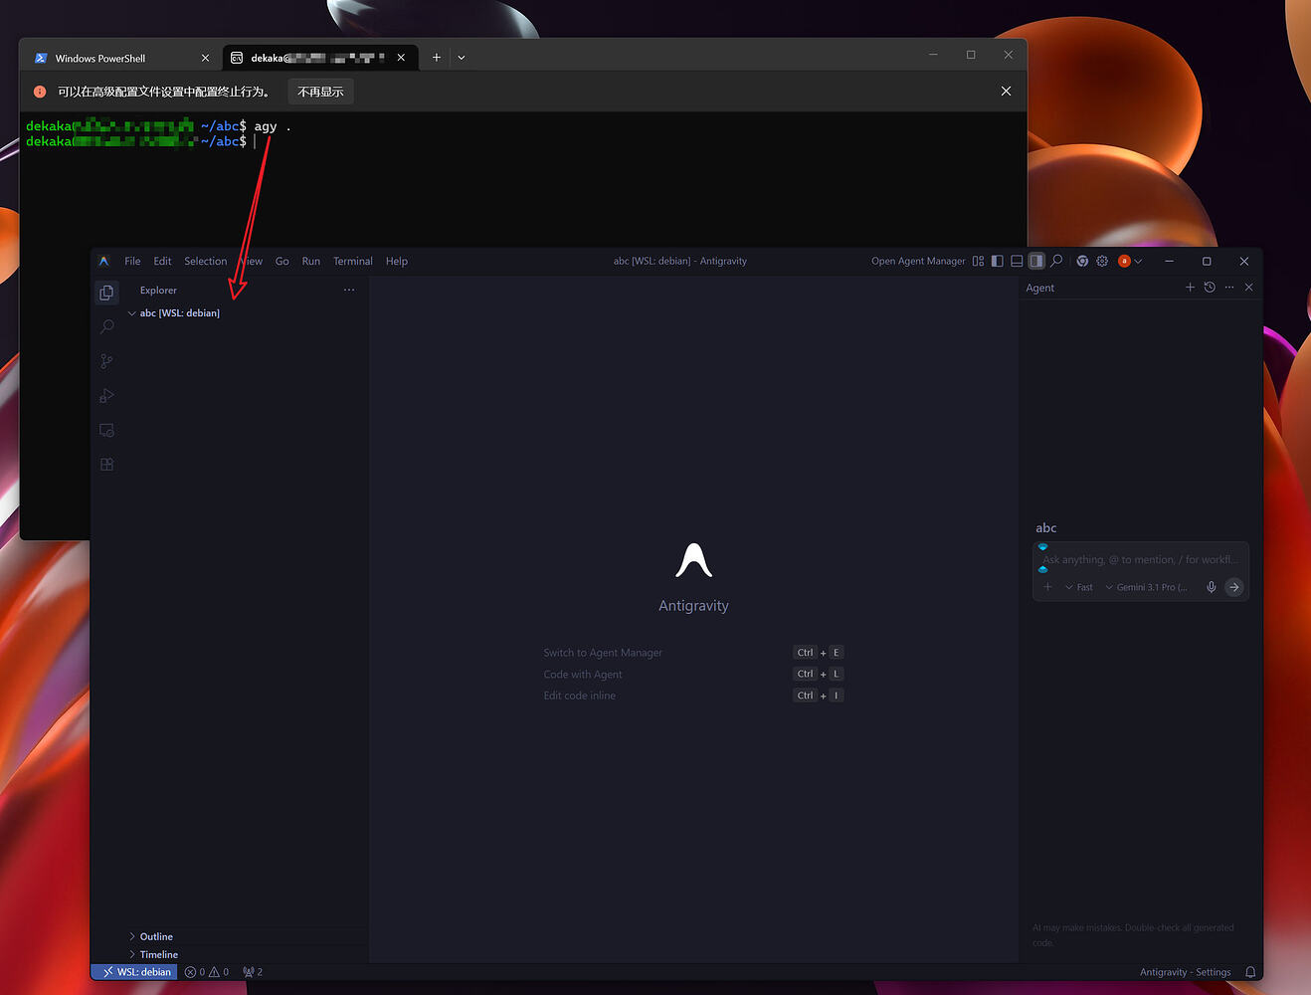Screen dimensions: 1311x995
Task: Open the Selection menu
Action: 206,261
